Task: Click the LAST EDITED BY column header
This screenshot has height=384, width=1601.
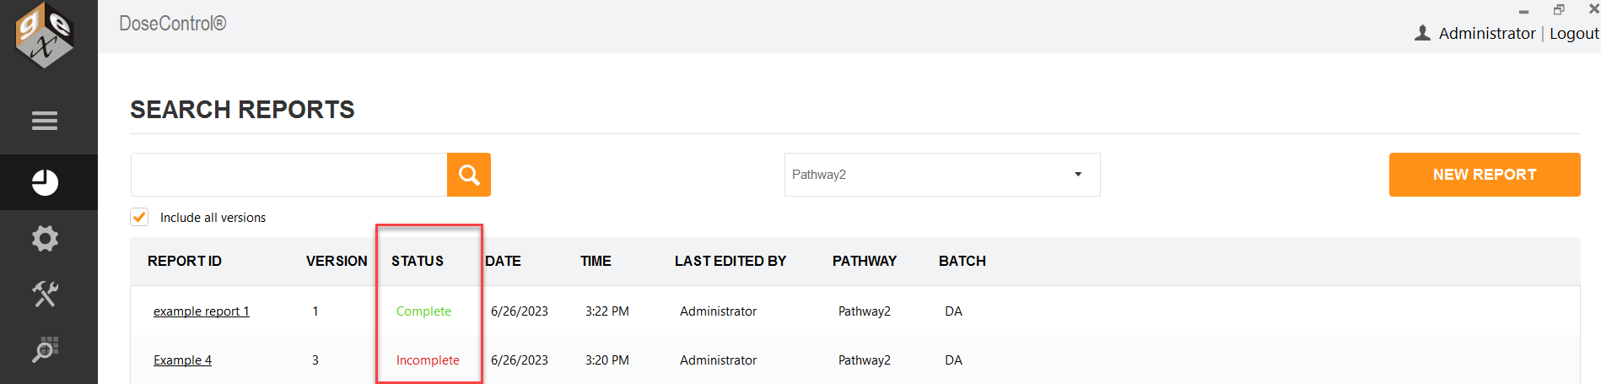Action: pos(730,261)
